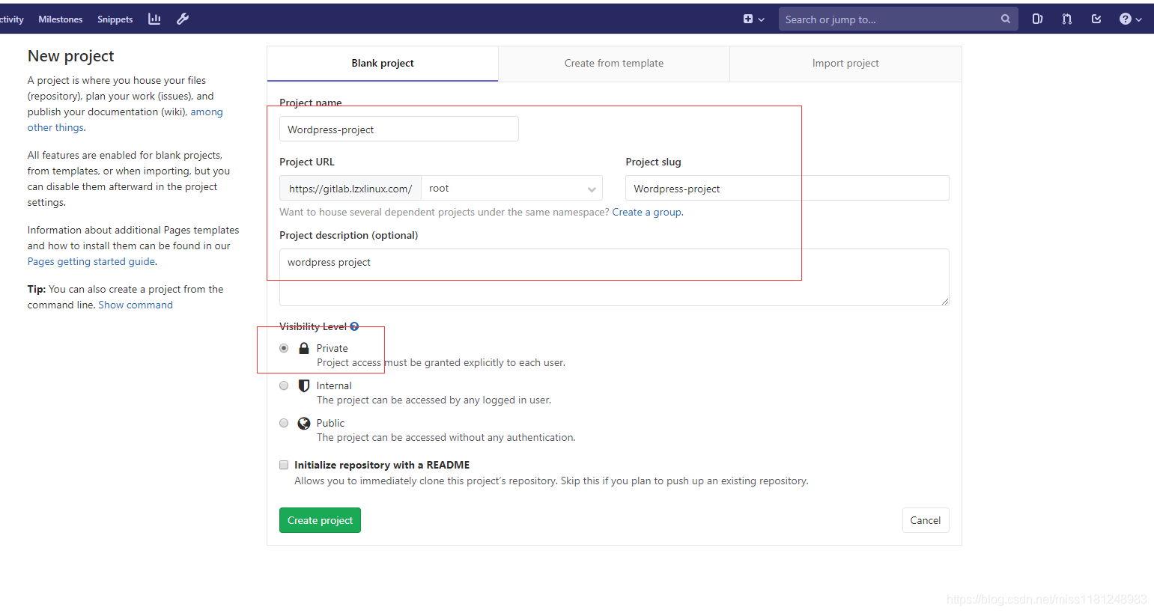
Task: Click the Private lock icon
Action: coord(304,348)
